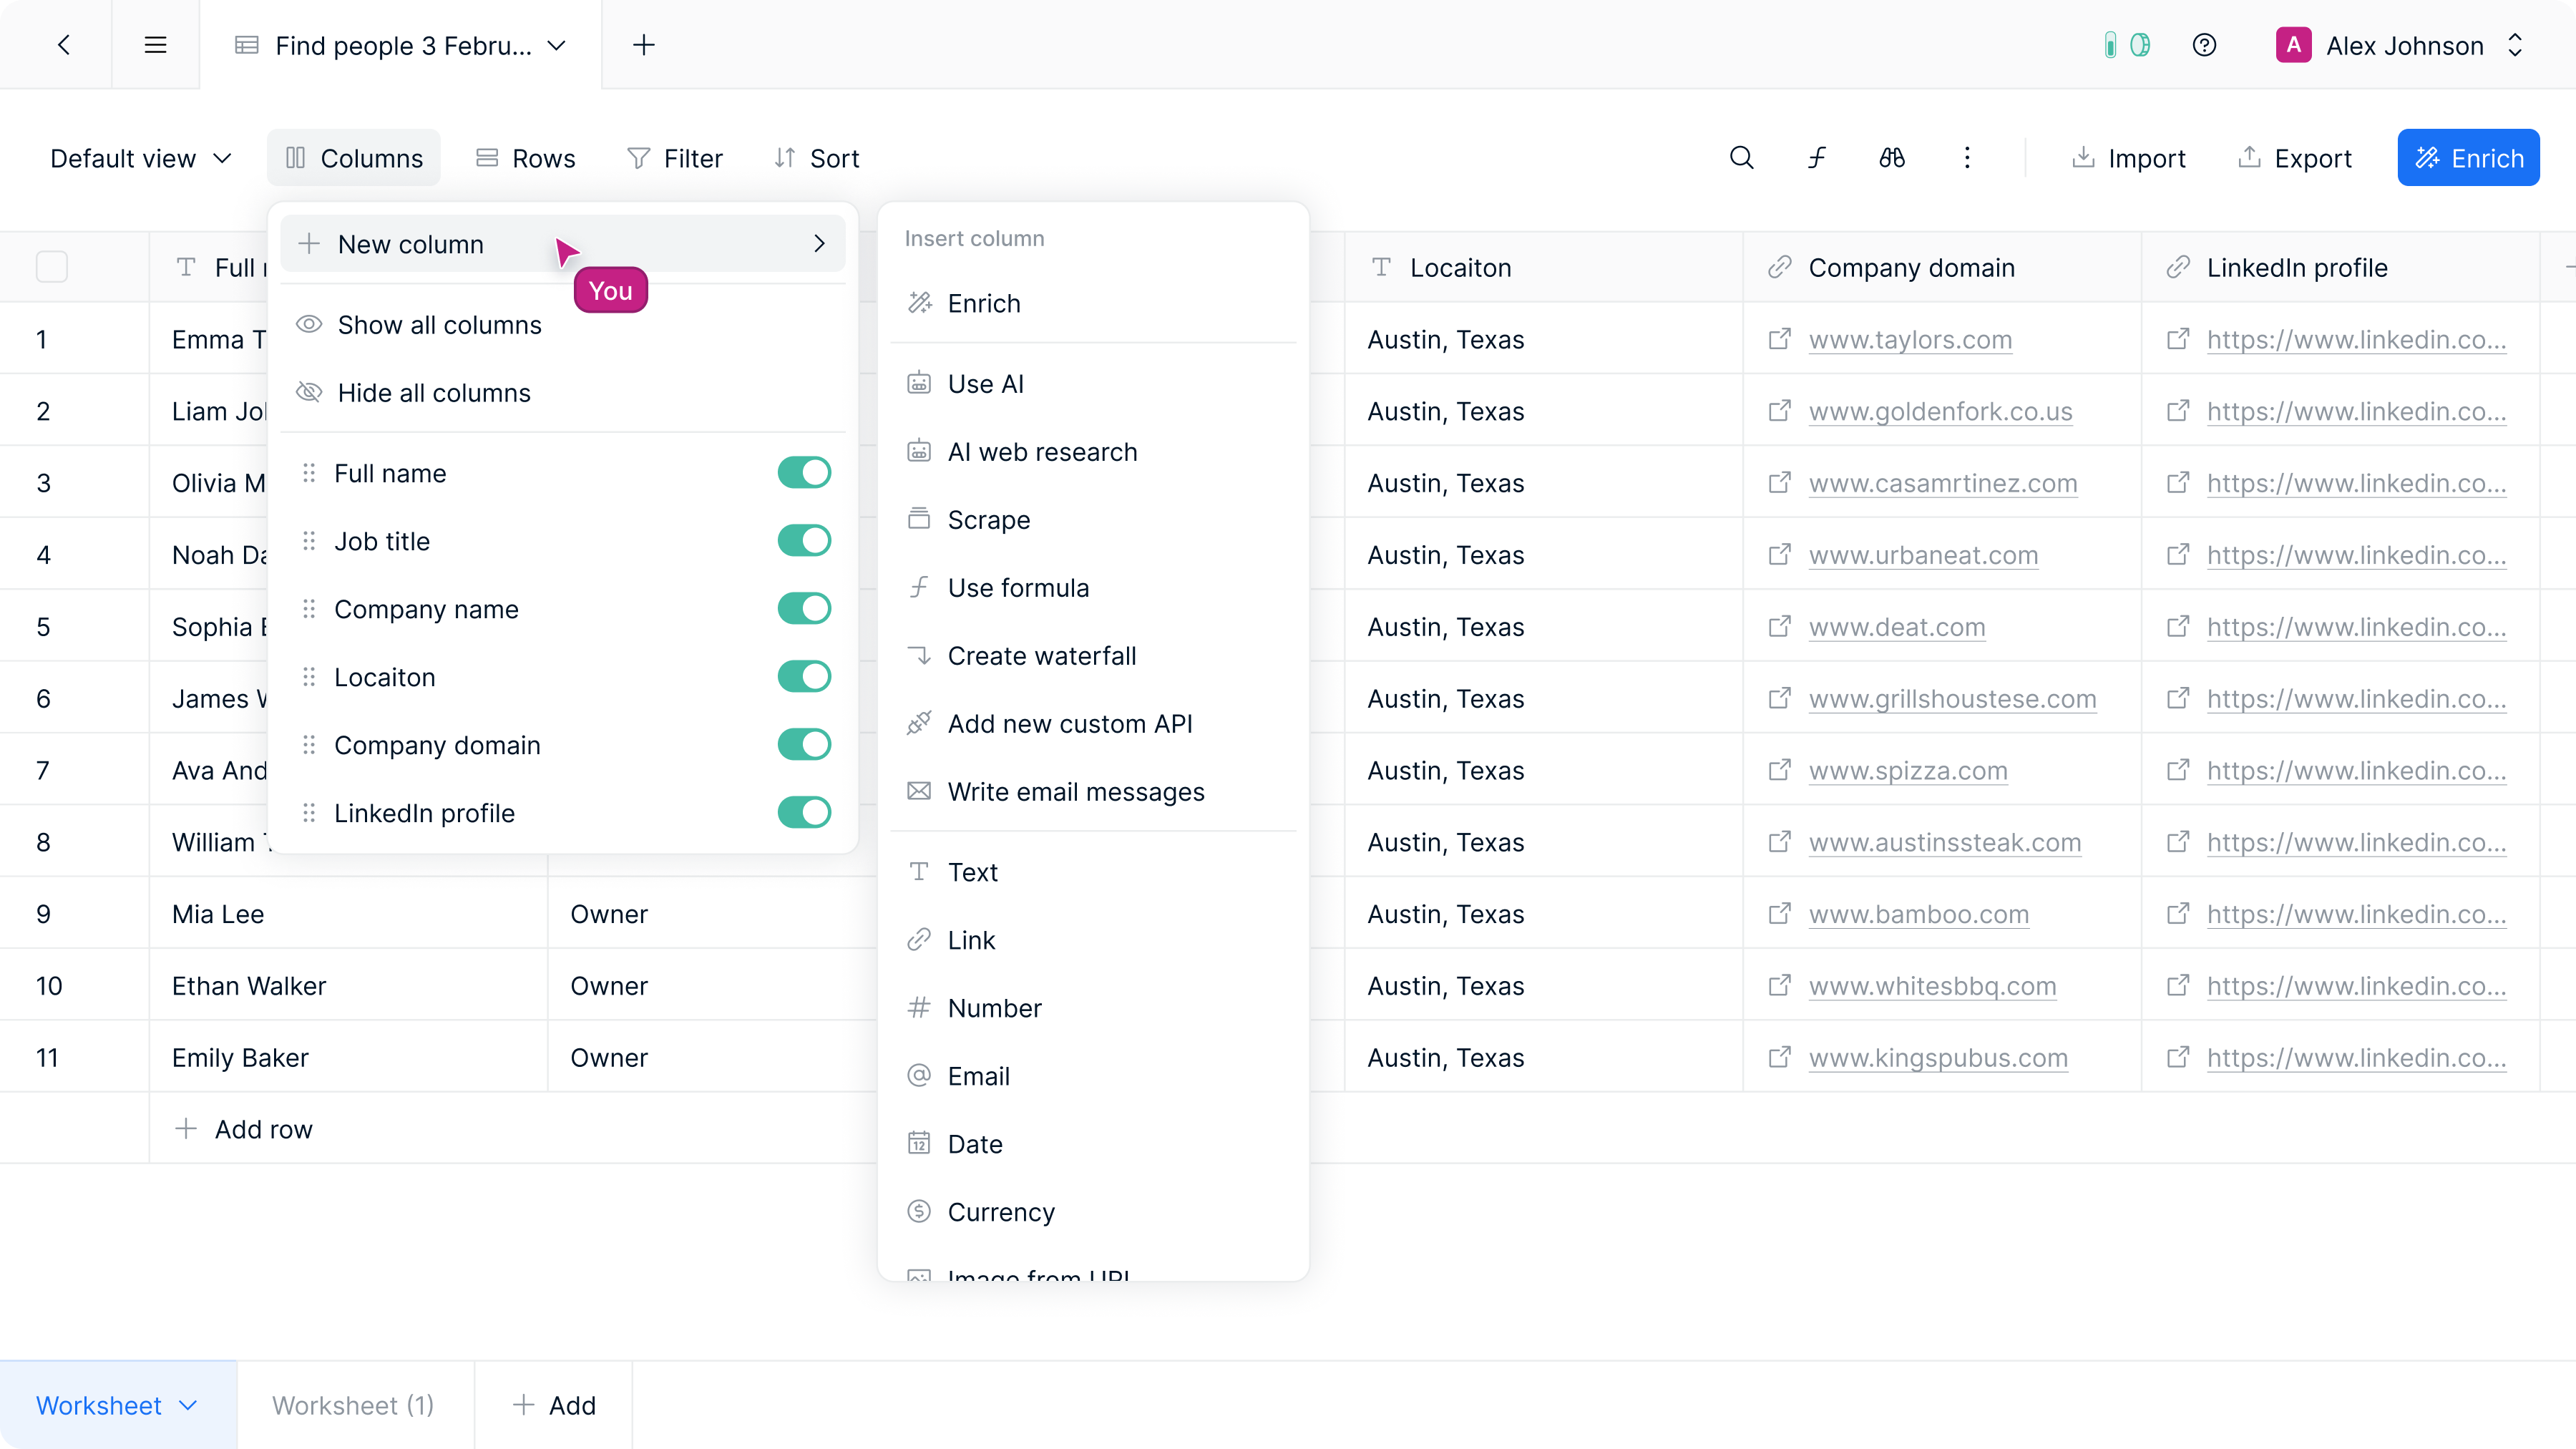Image resolution: width=2576 pixels, height=1449 pixels.
Task: Click the blue Enrich button
Action: tap(2468, 158)
